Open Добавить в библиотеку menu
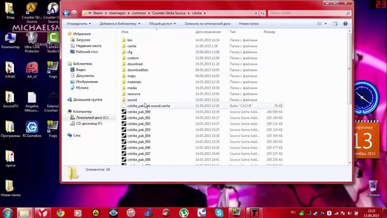This screenshot has height=218, width=387. (120, 24)
